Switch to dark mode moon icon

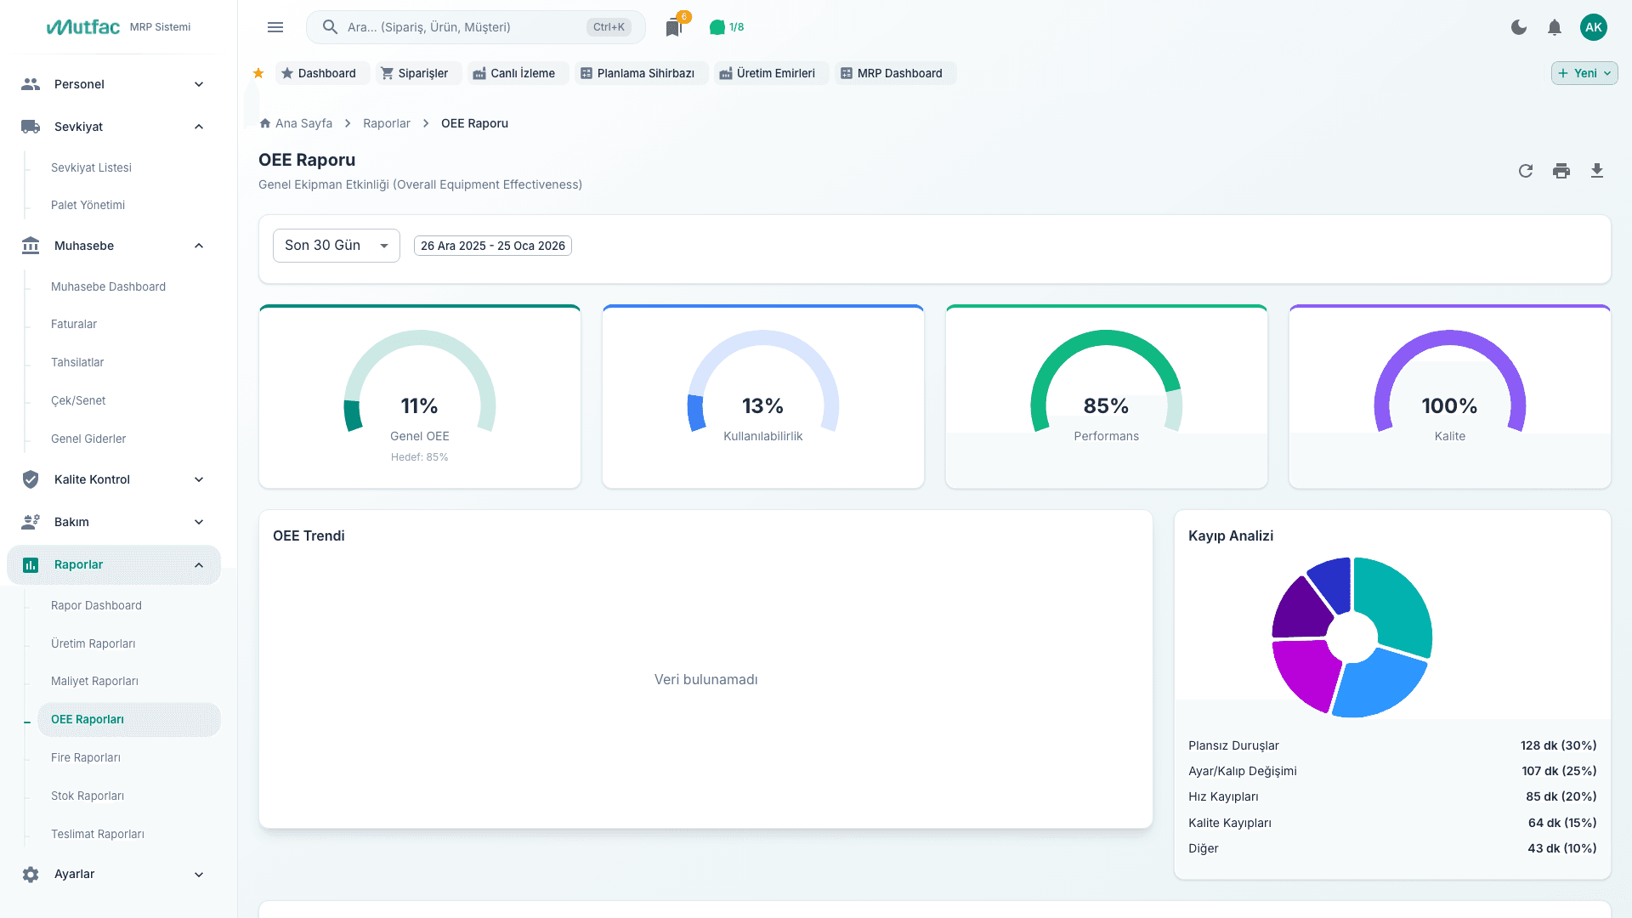1519,27
